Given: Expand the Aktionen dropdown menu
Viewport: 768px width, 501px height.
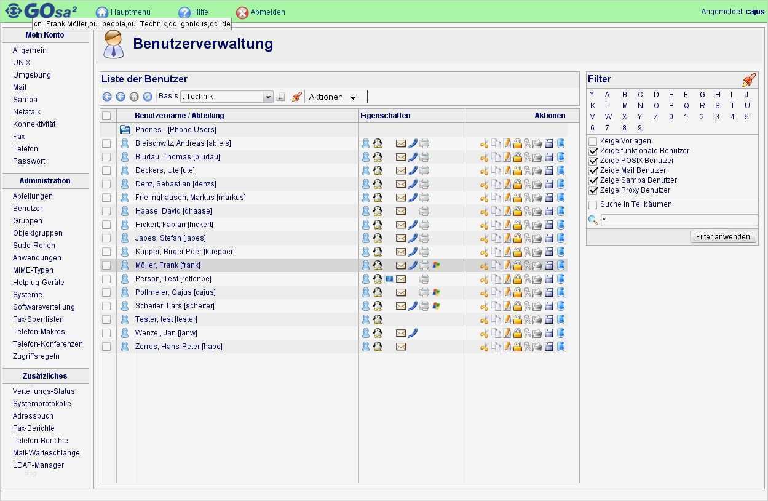Looking at the screenshot, I should [336, 97].
